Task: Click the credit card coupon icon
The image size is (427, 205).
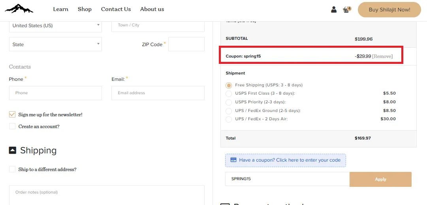Action: click(233, 160)
